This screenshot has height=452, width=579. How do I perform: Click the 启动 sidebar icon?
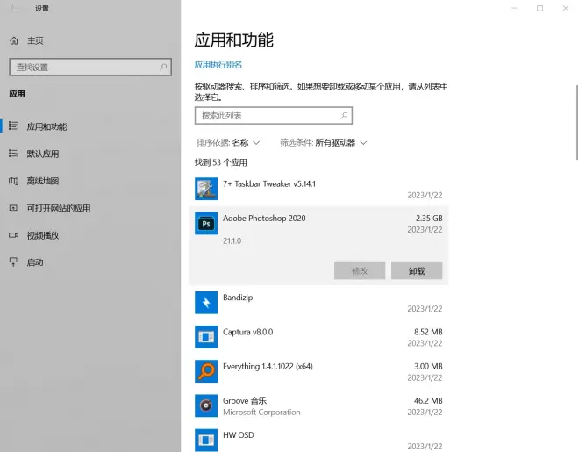click(x=13, y=262)
